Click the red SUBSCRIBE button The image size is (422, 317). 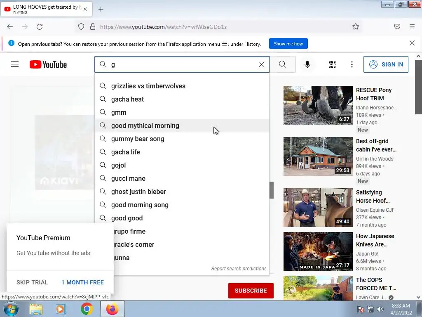(251, 291)
